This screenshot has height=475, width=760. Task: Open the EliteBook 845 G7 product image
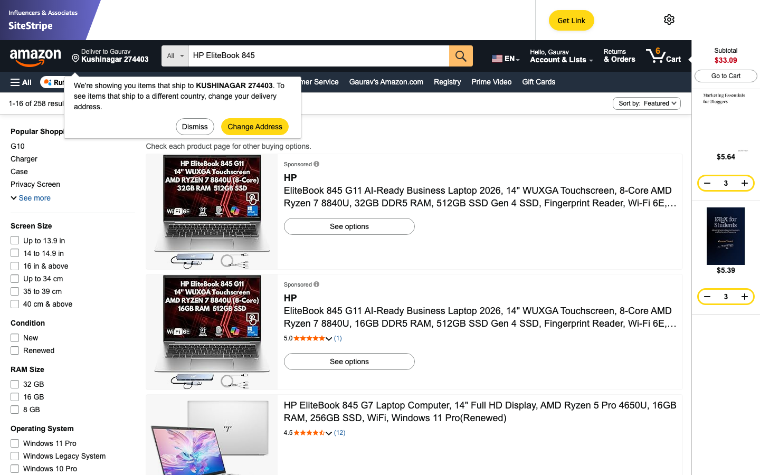pyautogui.click(x=212, y=435)
